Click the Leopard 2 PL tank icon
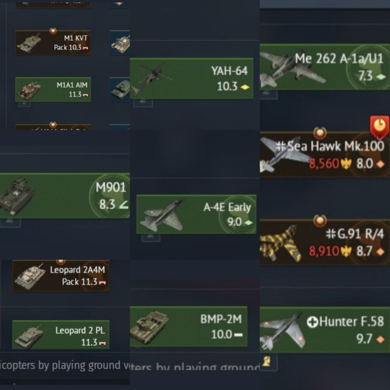Viewport: 390px width, 390px height. coord(30,336)
